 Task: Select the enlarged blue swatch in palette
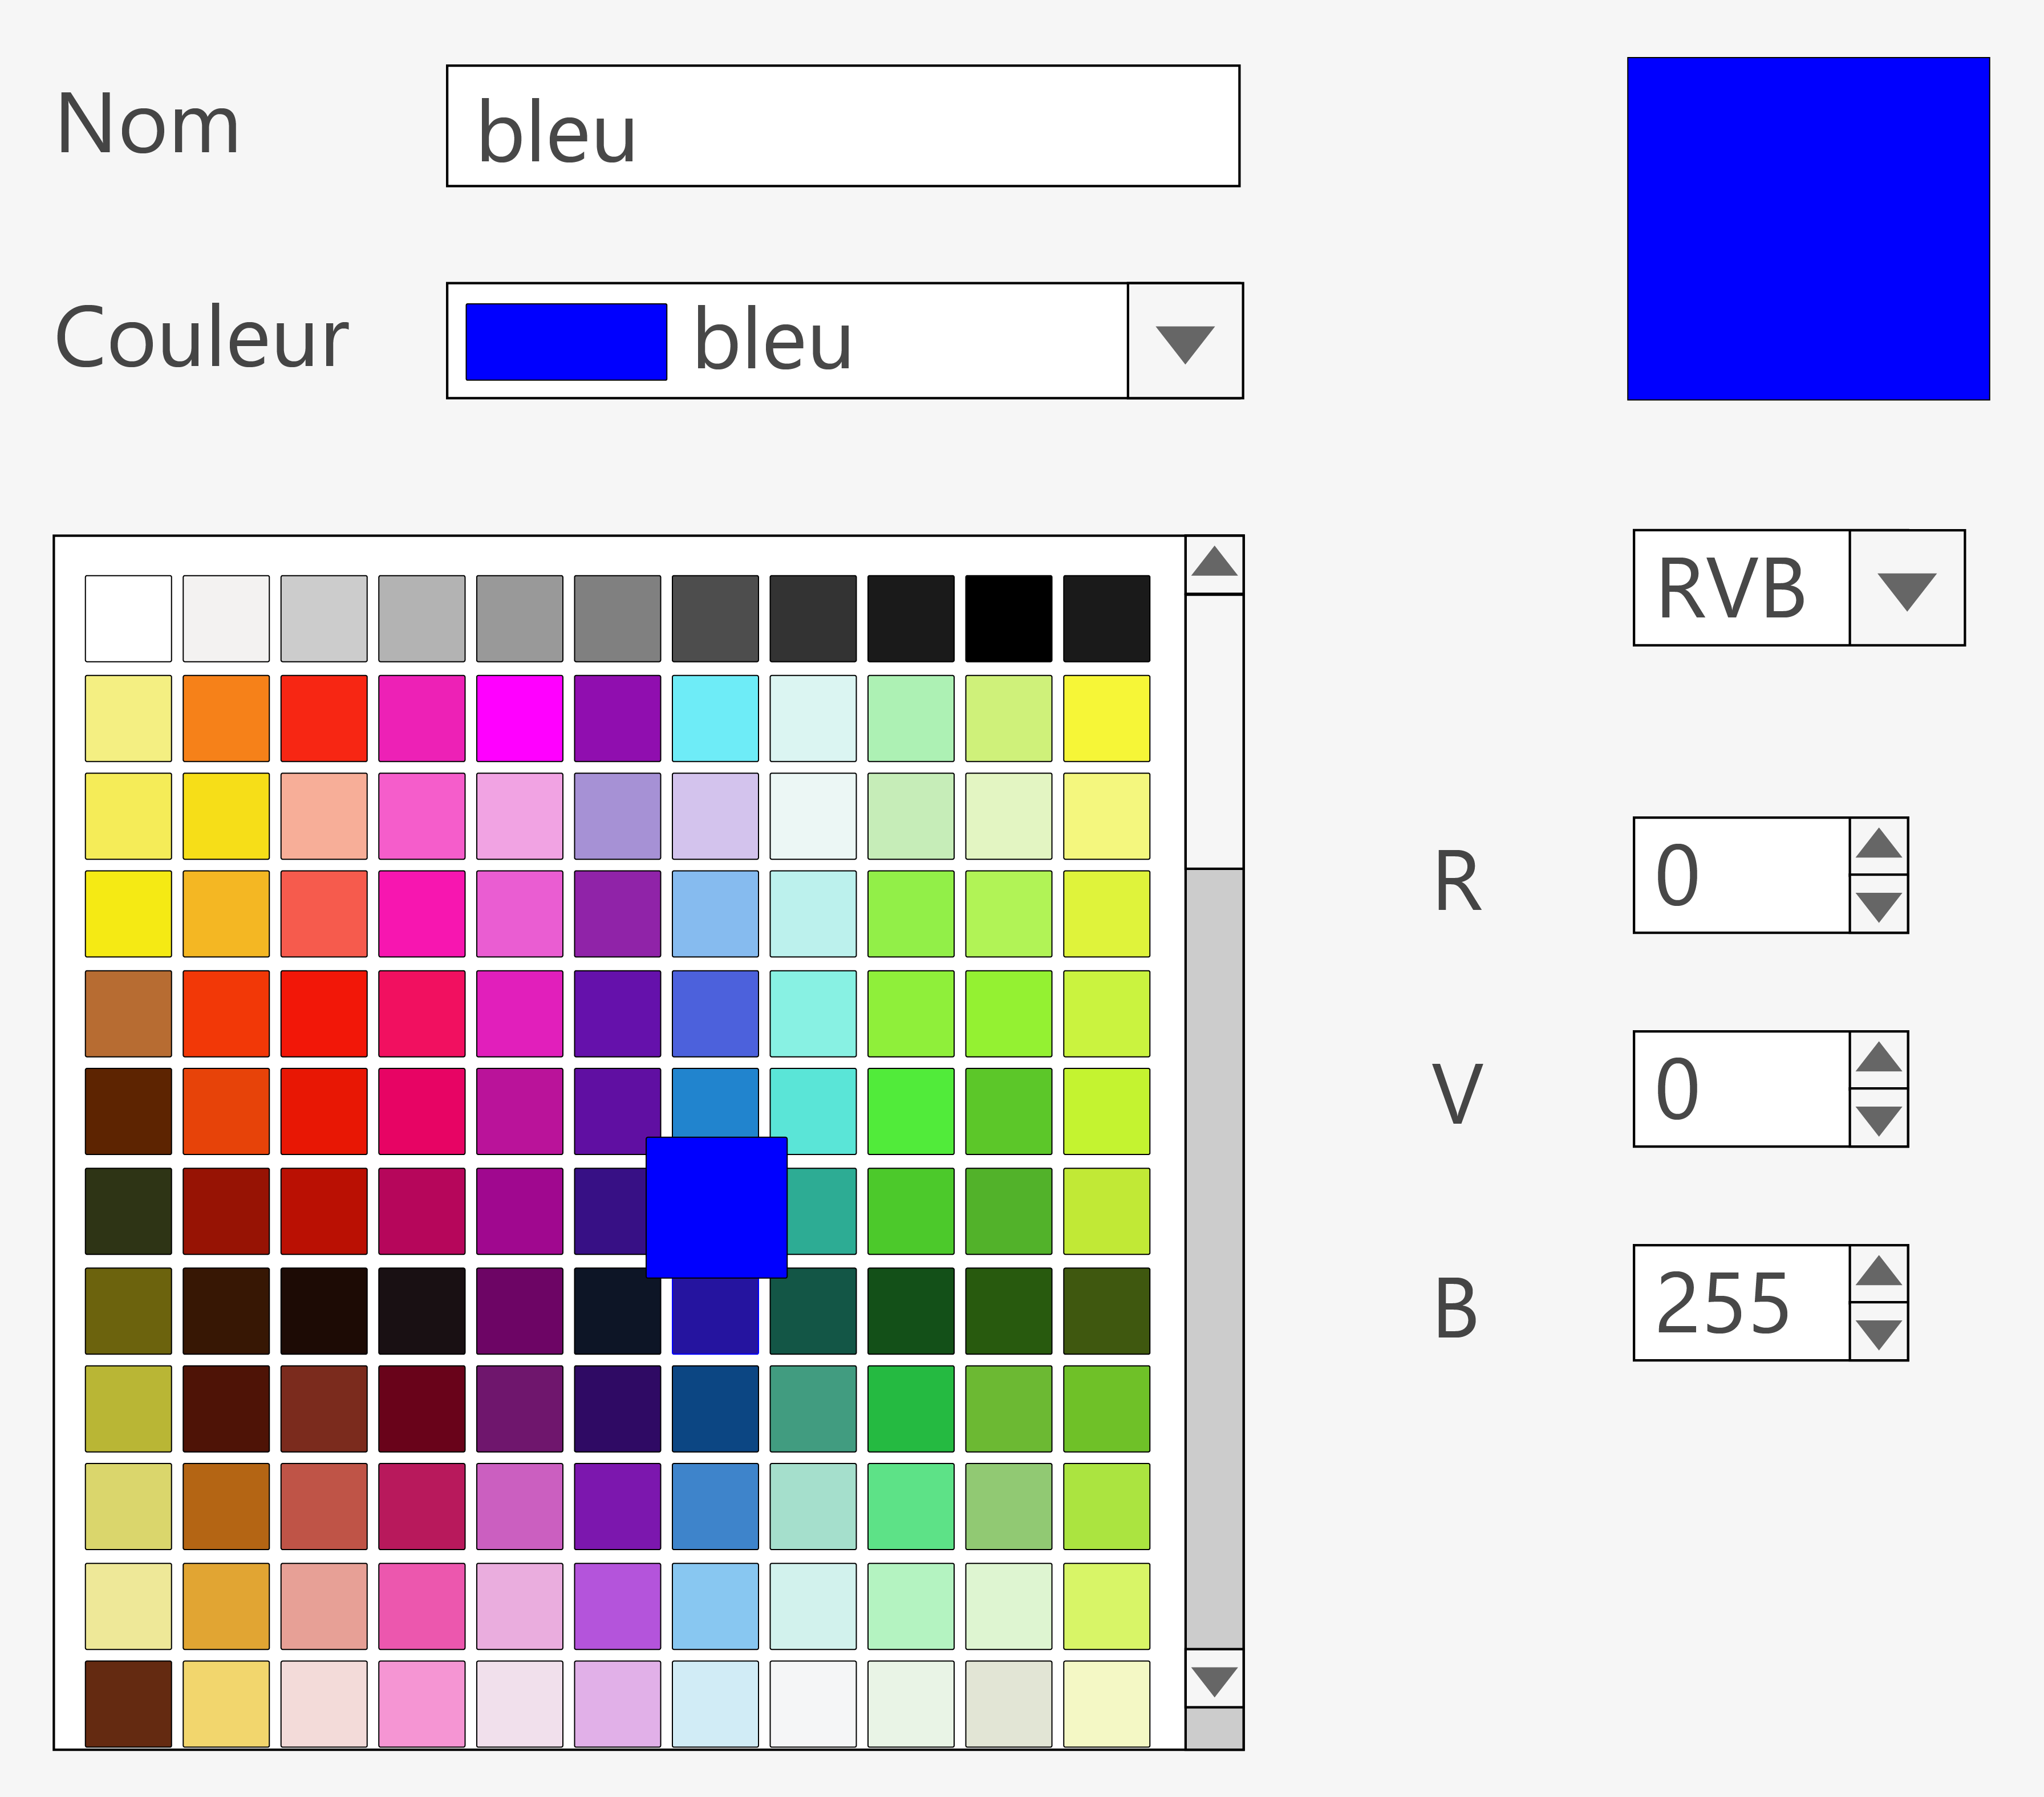click(716, 1206)
